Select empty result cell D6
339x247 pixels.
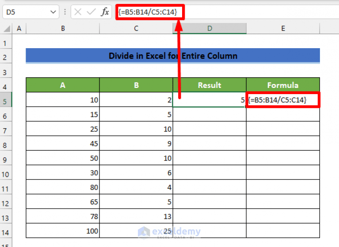[x=209, y=114]
